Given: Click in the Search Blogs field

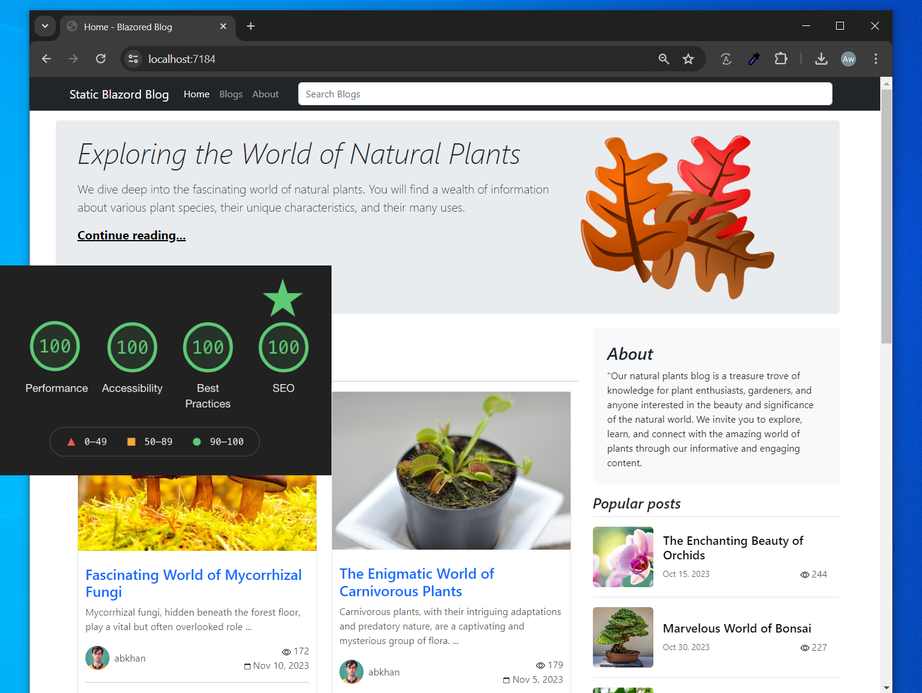Looking at the screenshot, I should point(564,94).
